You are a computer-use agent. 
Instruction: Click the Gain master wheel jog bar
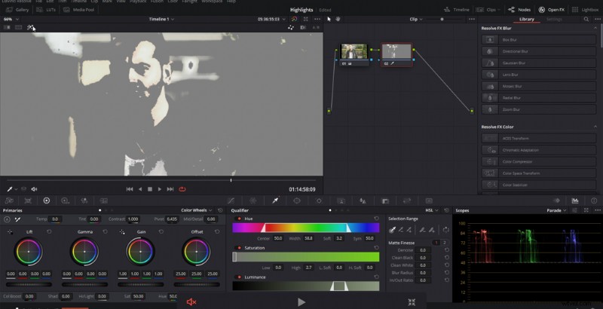coord(141,284)
